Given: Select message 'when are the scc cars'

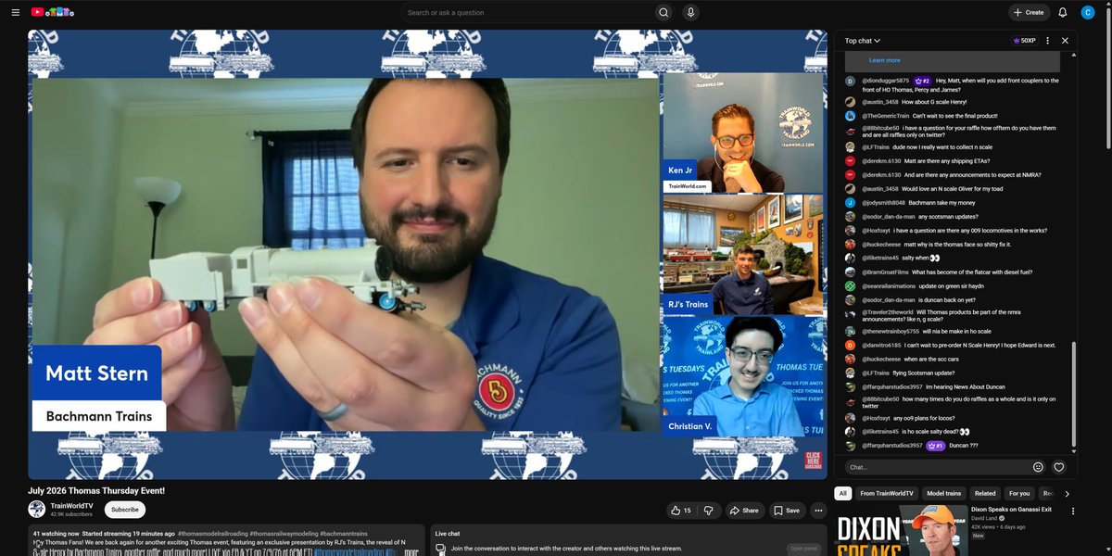Looking at the screenshot, I should [x=931, y=359].
